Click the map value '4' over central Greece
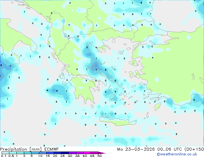The width and height of the screenshot is (204, 157). coord(96,70)
